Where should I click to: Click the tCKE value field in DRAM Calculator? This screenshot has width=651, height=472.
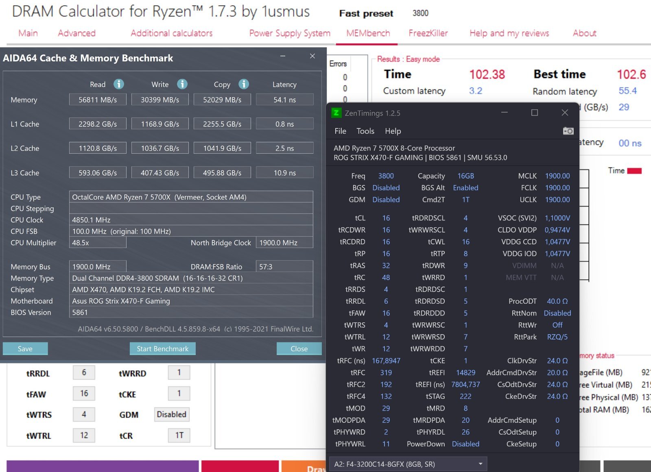tap(179, 393)
